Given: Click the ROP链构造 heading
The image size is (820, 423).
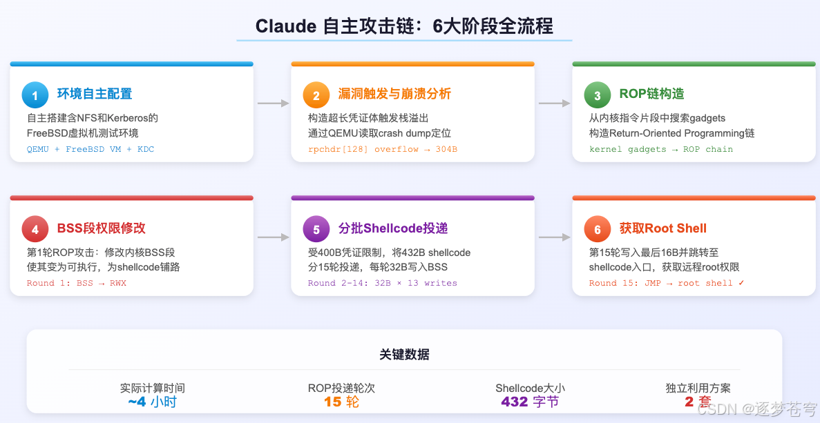Looking at the screenshot, I should point(654,95).
